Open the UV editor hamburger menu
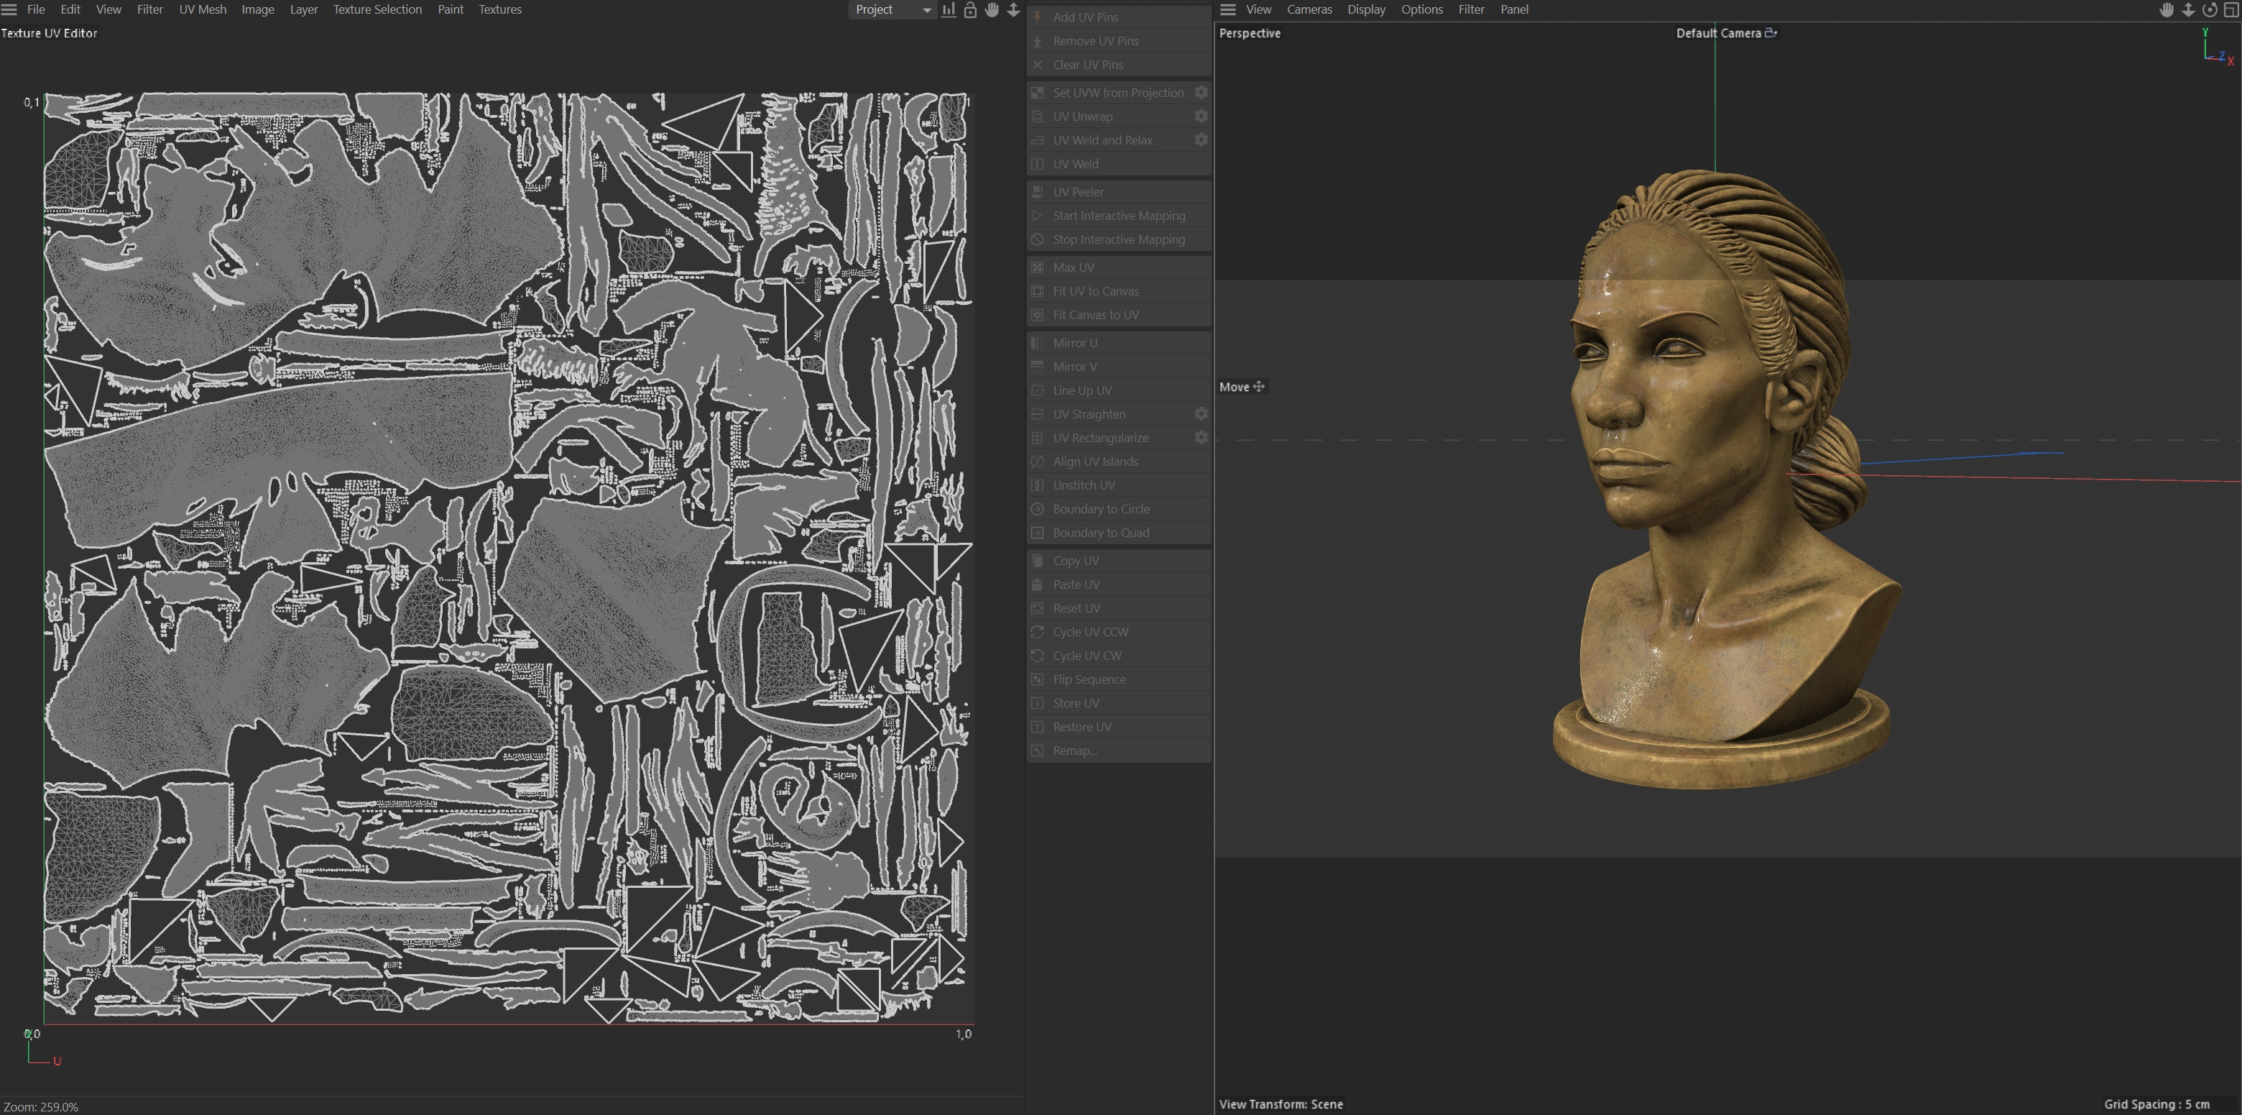2242x1115 pixels. [x=9, y=9]
